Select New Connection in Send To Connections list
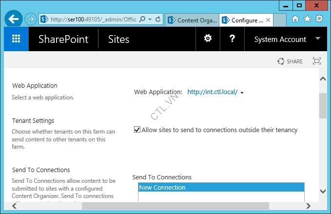331x214 pixels. (221, 187)
